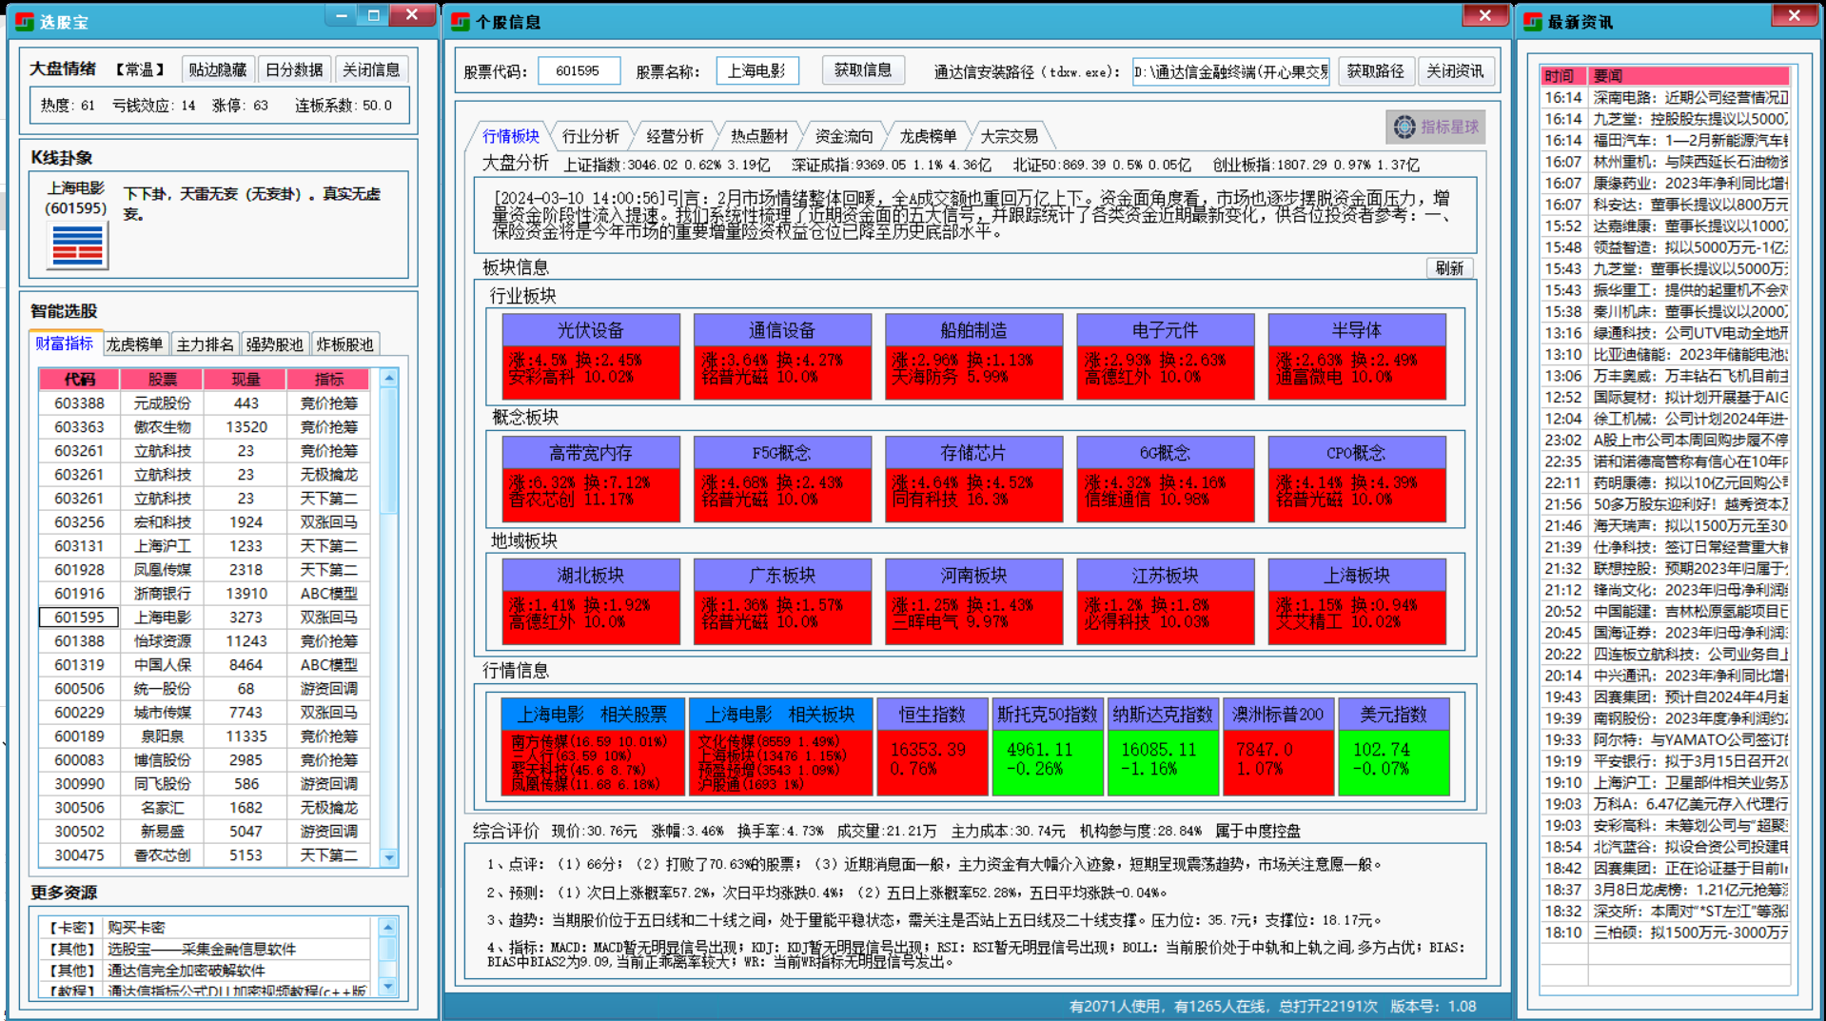This screenshot has height=1021, width=1826.
Task: Select the 热点题材 tab
Action: click(x=759, y=136)
